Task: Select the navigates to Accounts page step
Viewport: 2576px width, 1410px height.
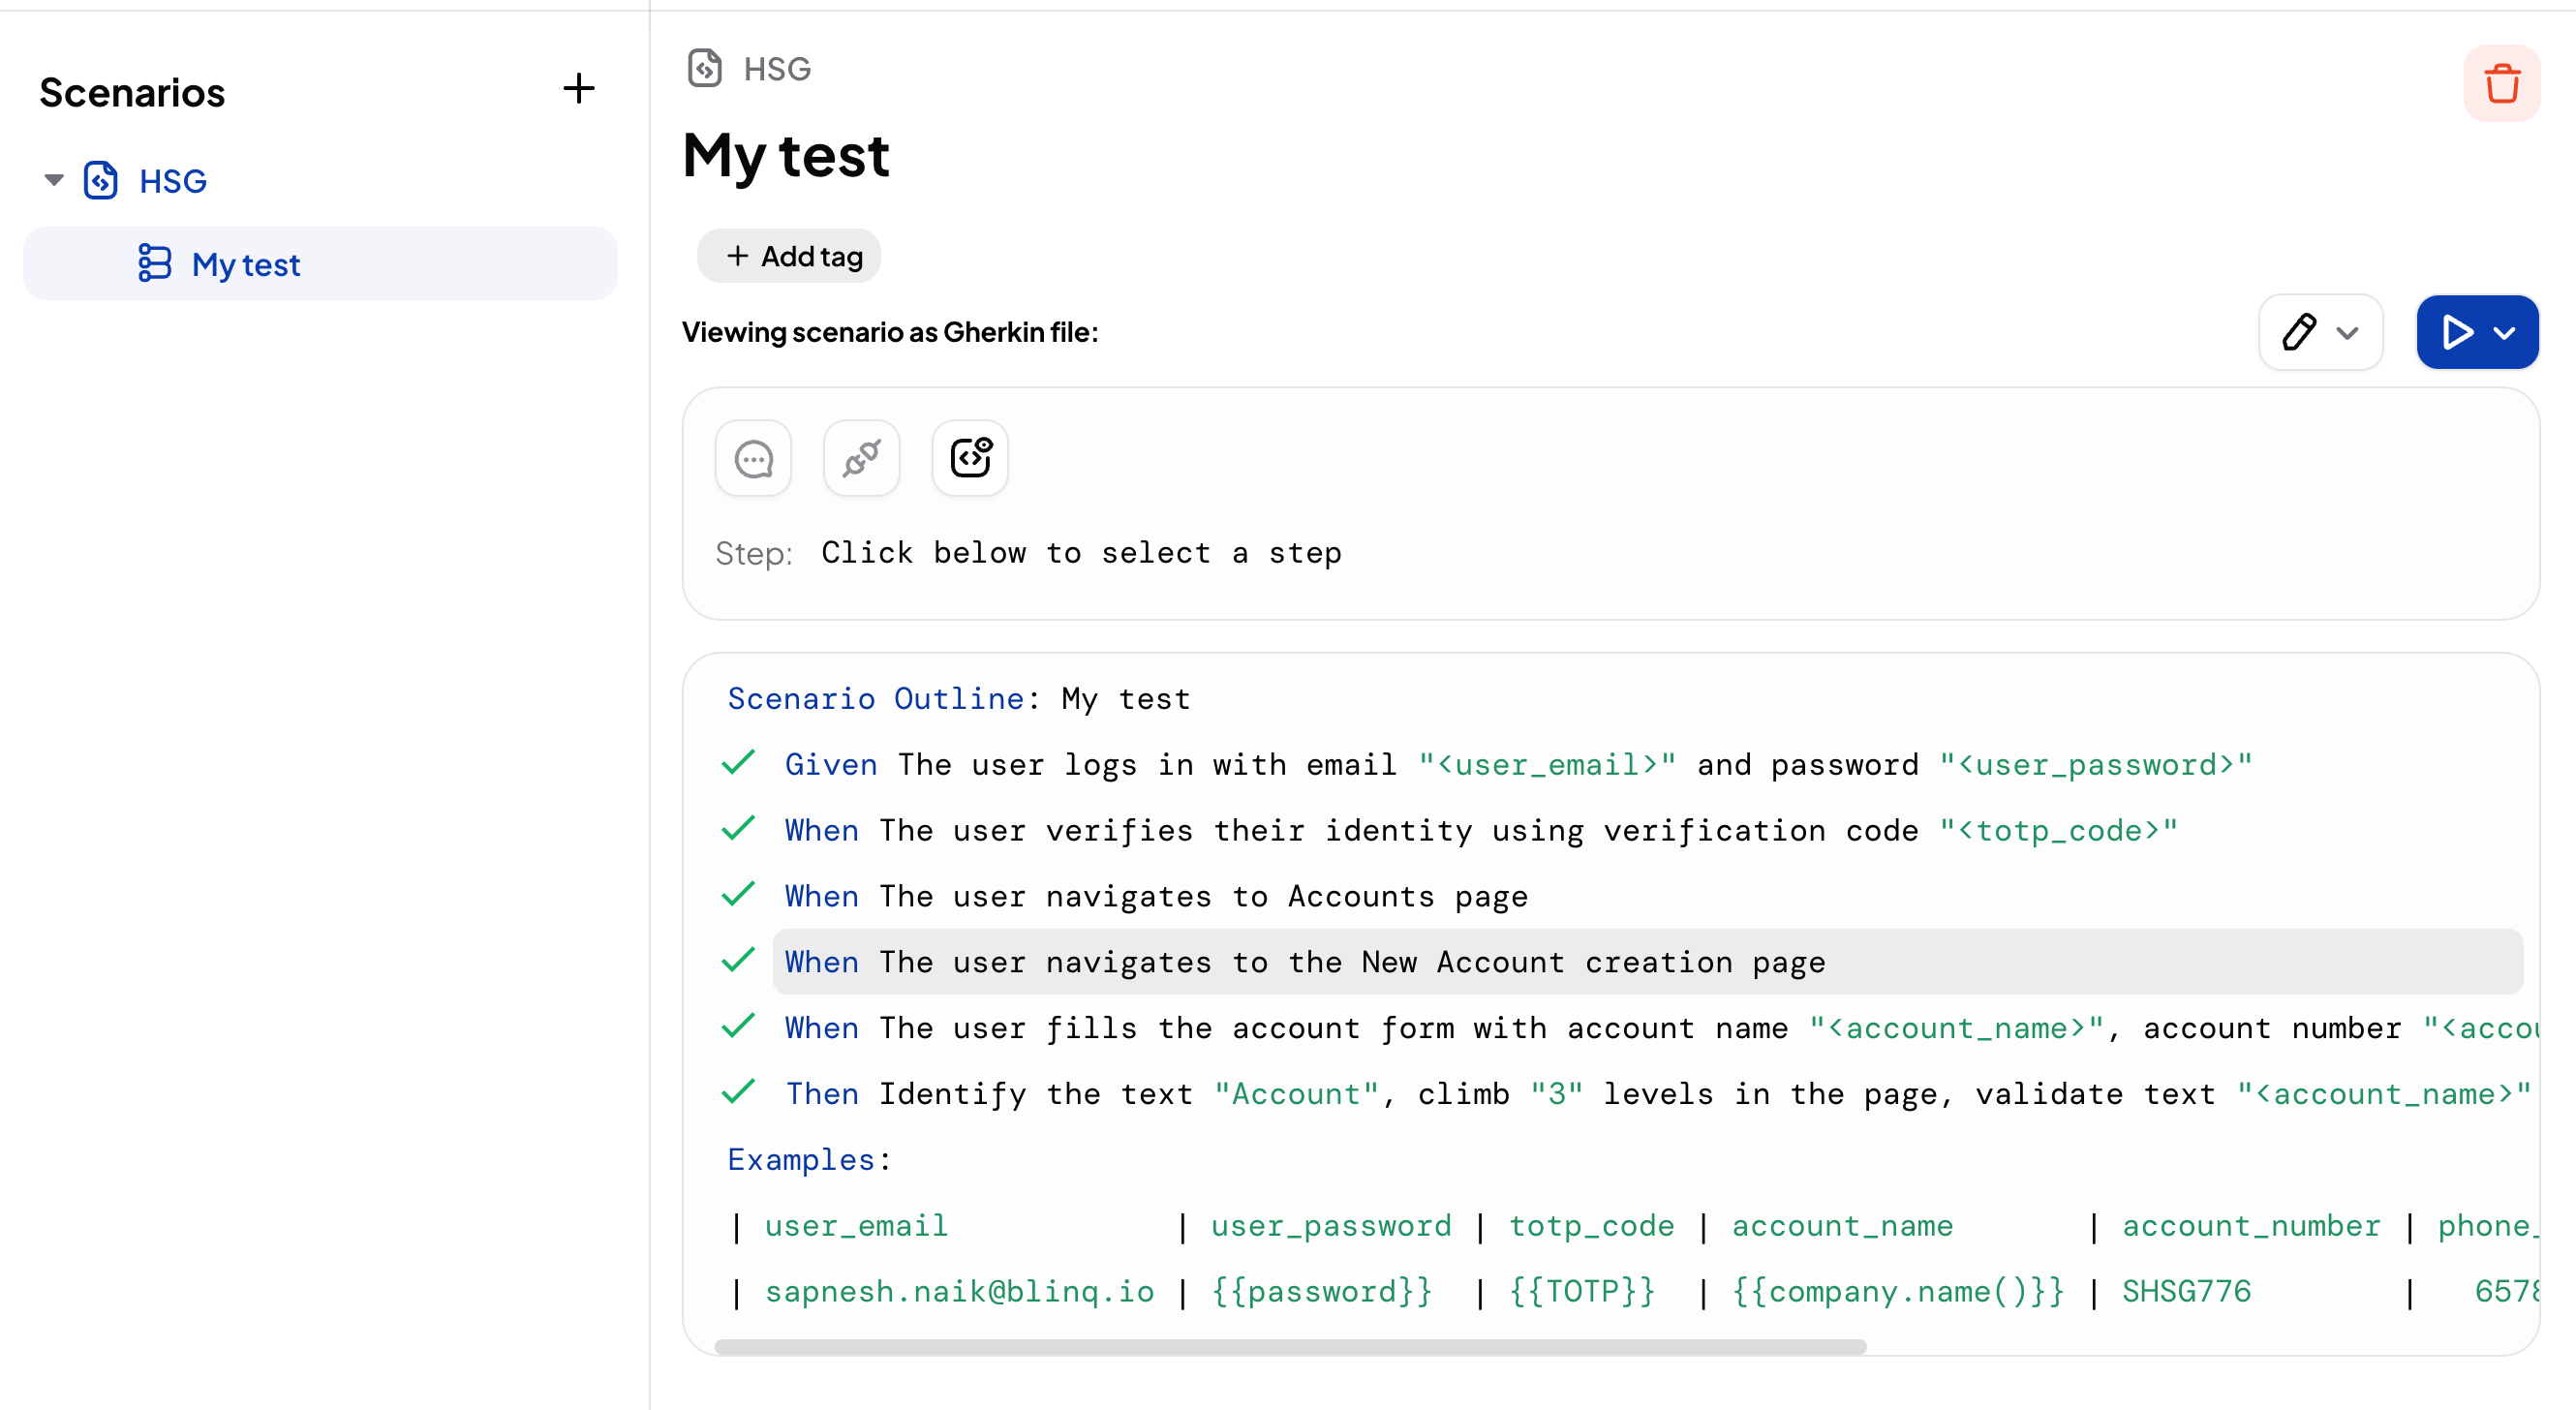Action: point(1155,896)
